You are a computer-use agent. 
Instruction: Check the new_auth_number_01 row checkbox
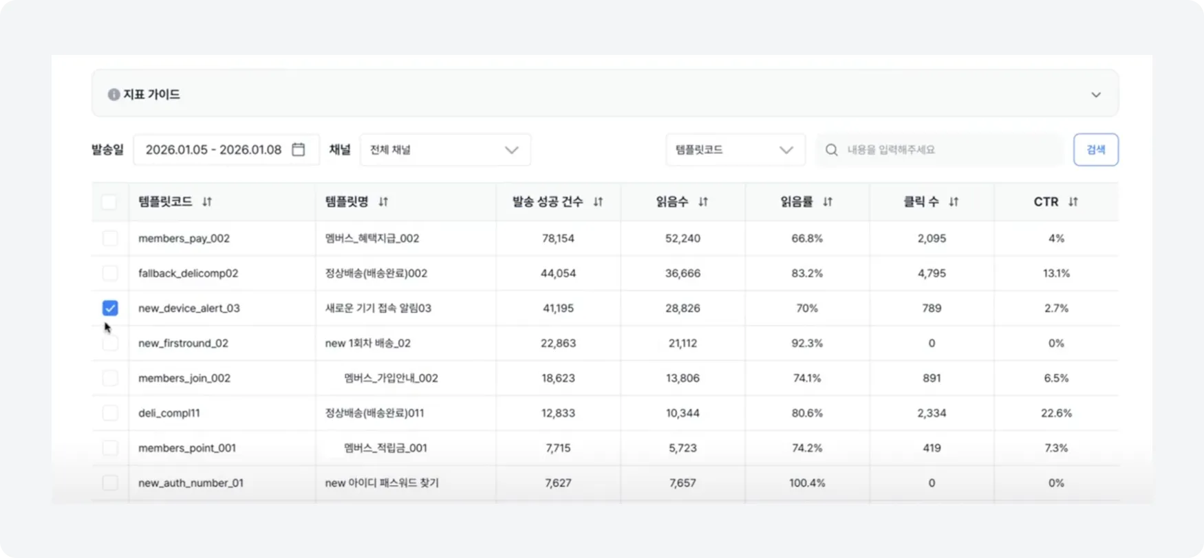(110, 483)
